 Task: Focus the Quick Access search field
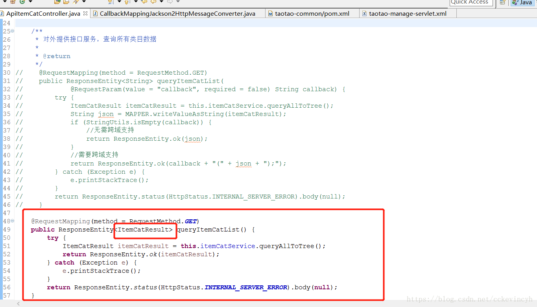471,2
